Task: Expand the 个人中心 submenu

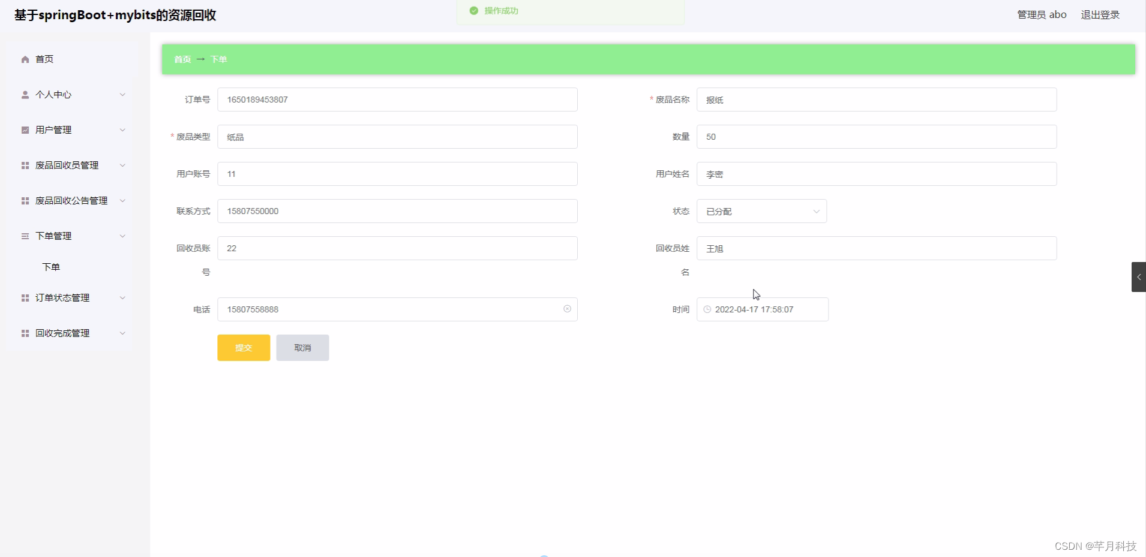Action: pyautogui.click(x=122, y=94)
